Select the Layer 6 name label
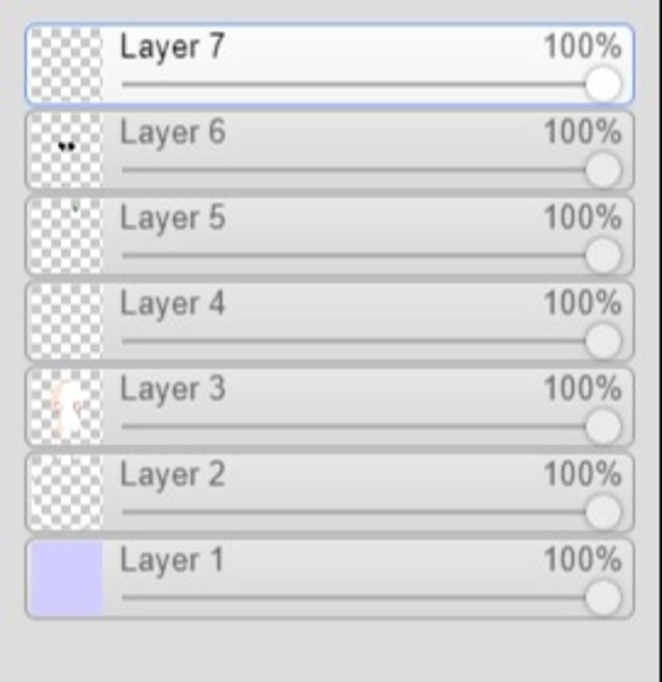The height and width of the screenshot is (682, 662). pyautogui.click(x=173, y=133)
